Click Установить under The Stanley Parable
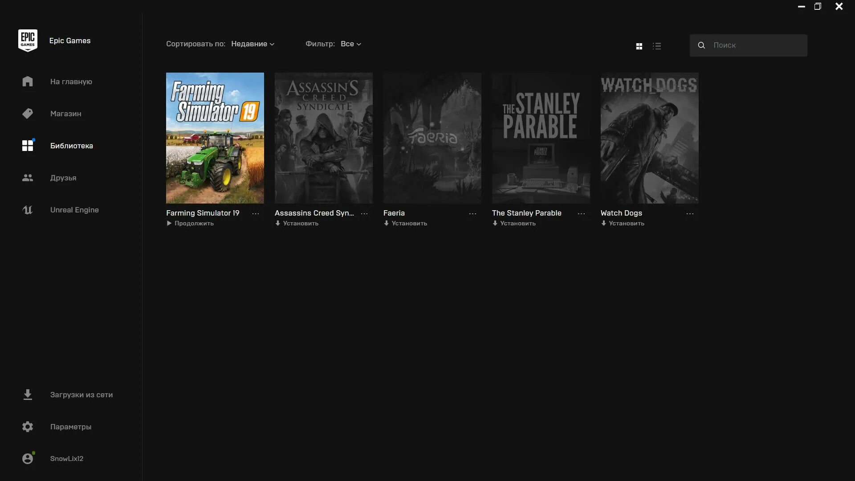Viewport: 855px width, 481px height. [x=514, y=224]
